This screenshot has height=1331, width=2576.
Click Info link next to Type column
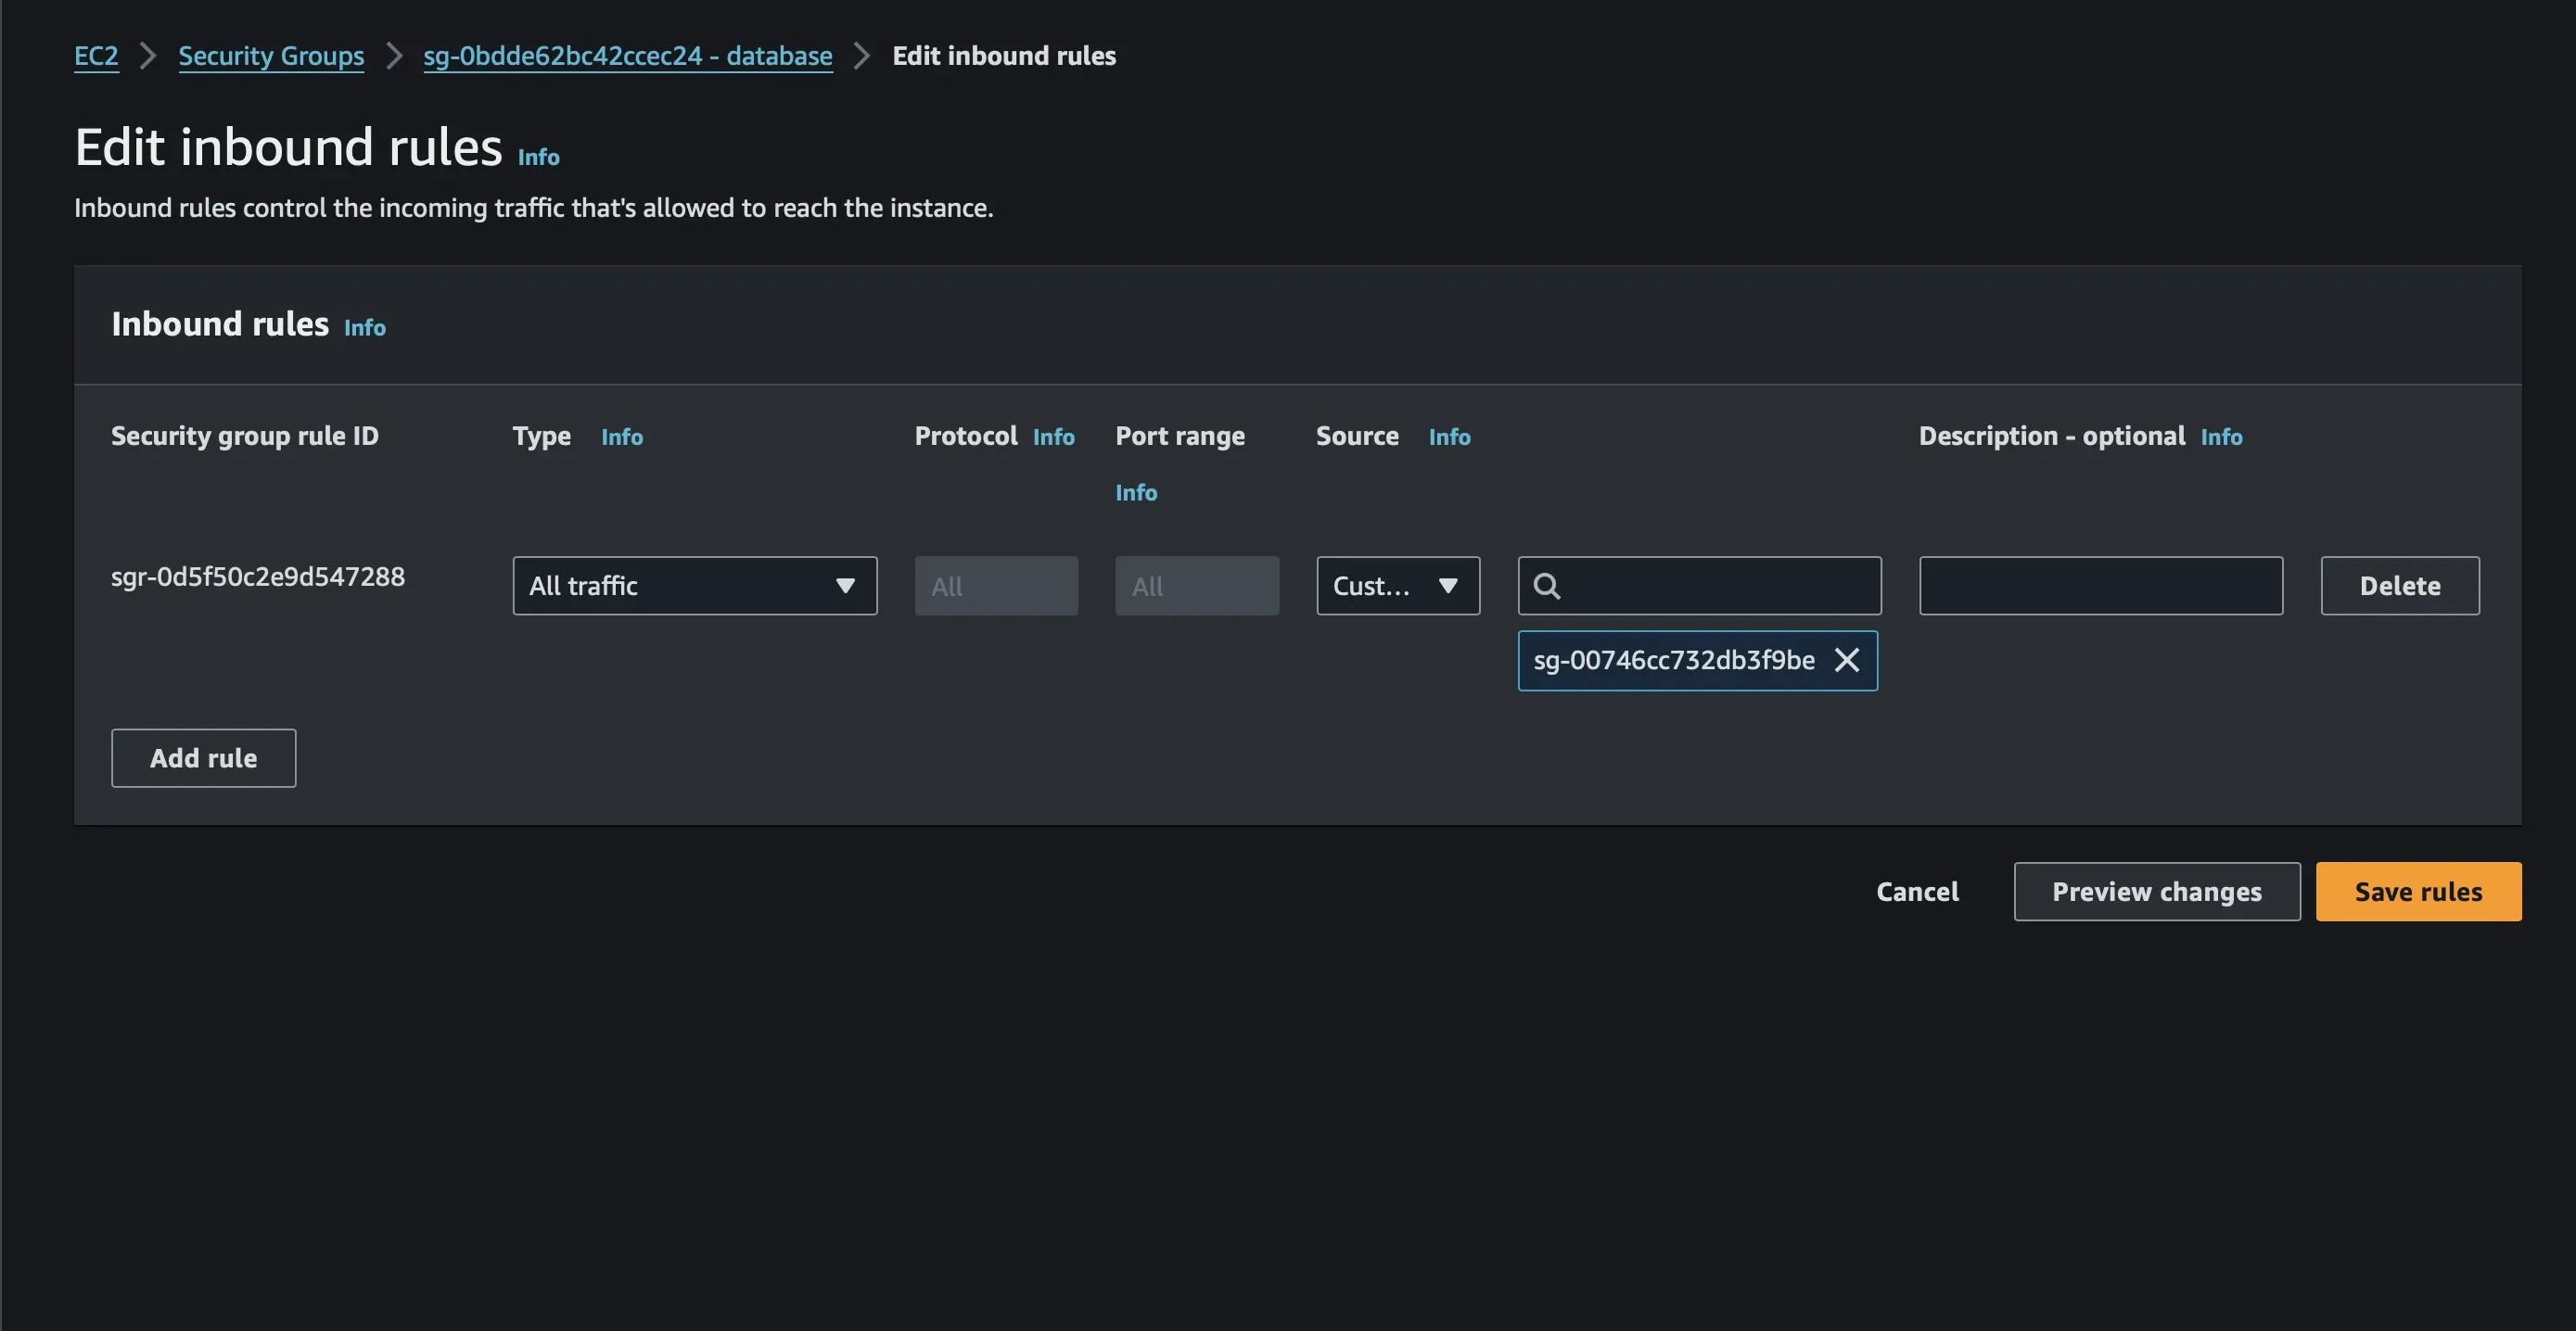pos(621,437)
